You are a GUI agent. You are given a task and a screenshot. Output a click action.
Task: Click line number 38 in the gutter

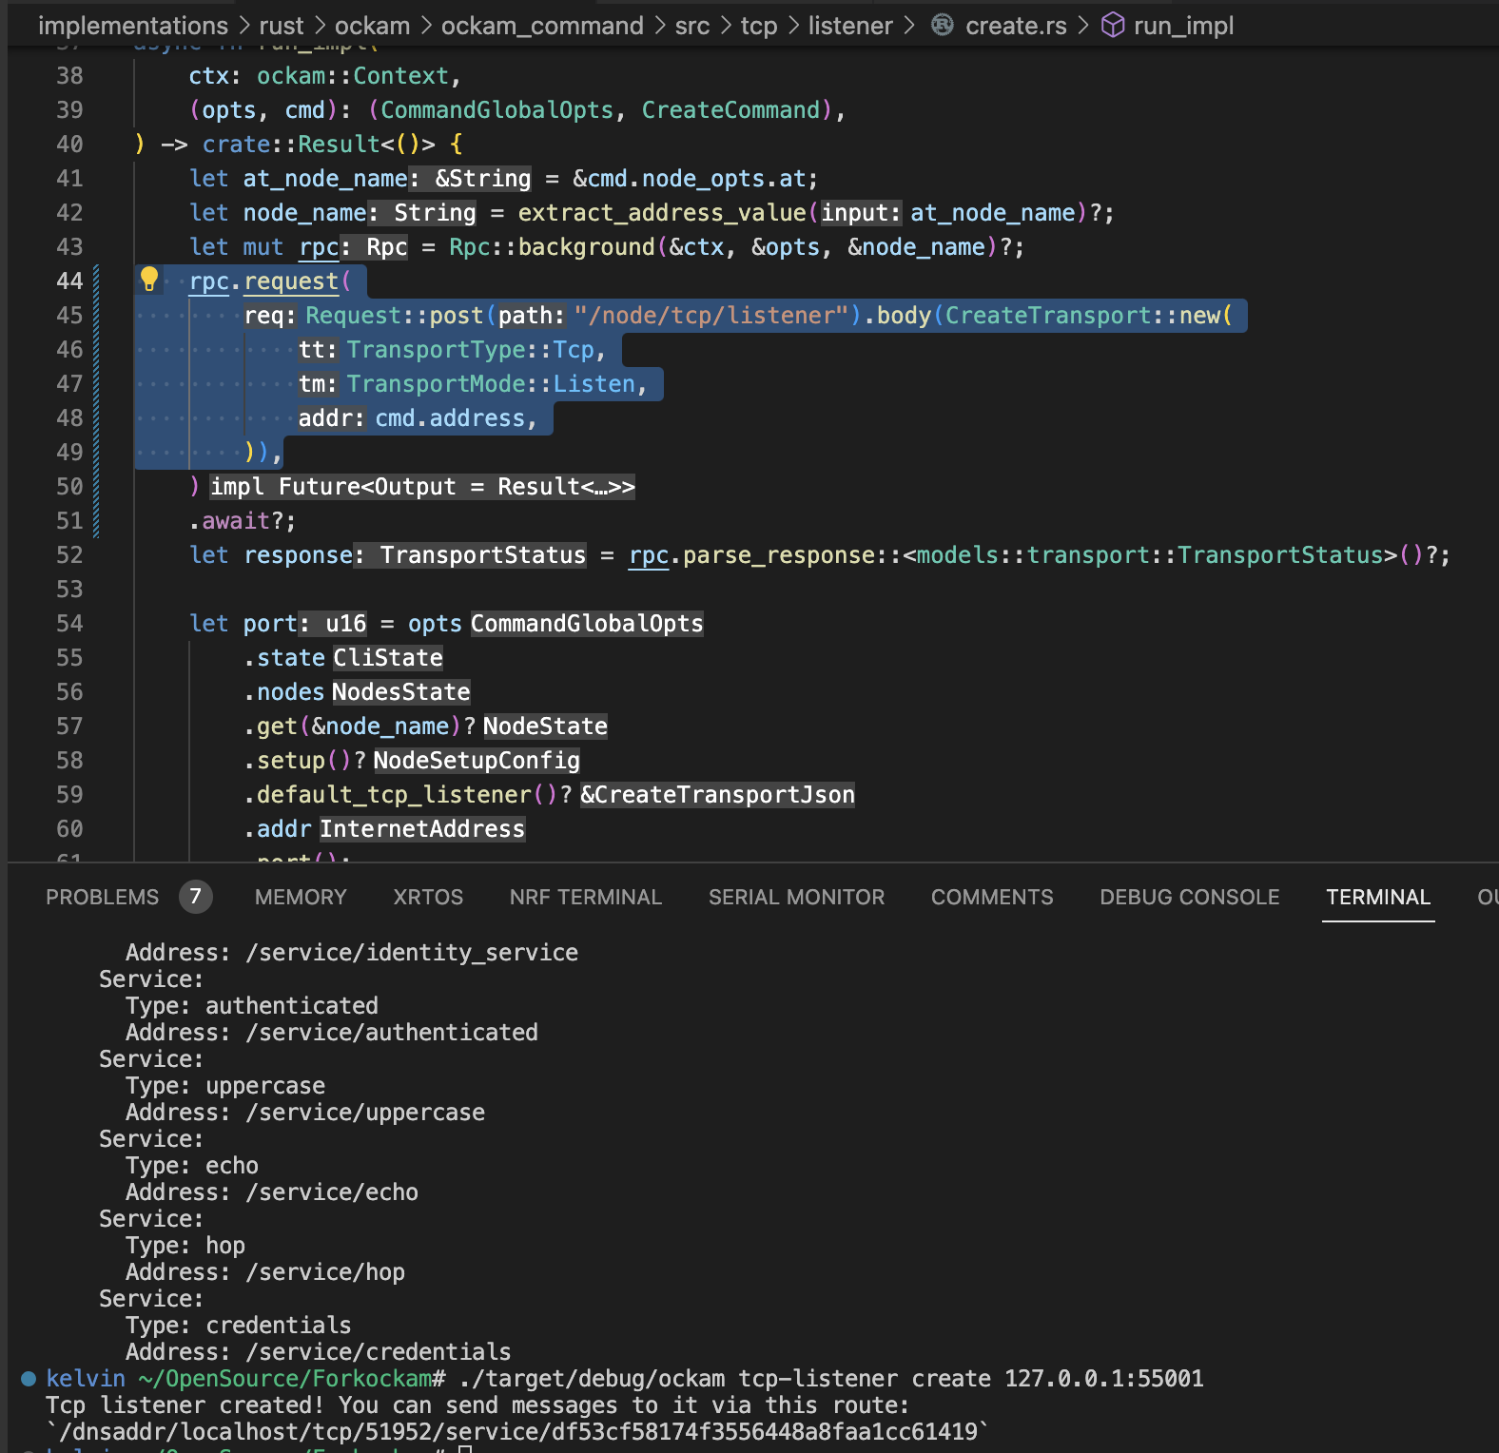tap(69, 75)
